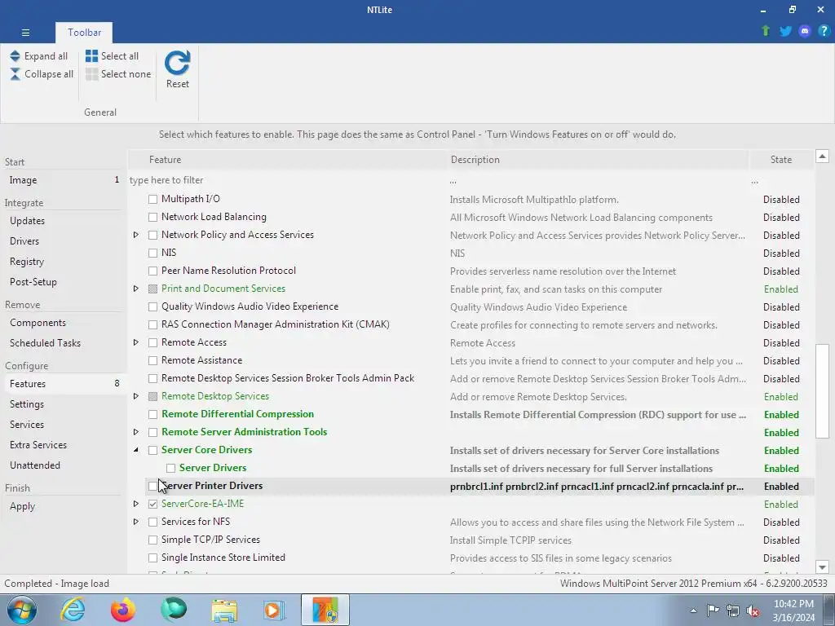835x626 pixels.
Task: Expand Remote Server Administration Tools node
Action: pyautogui.click(x=136, y=432)
